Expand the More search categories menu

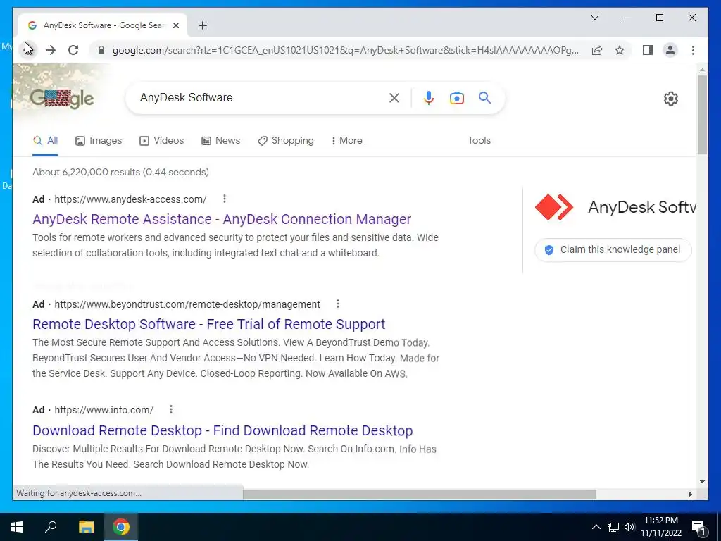346,141
